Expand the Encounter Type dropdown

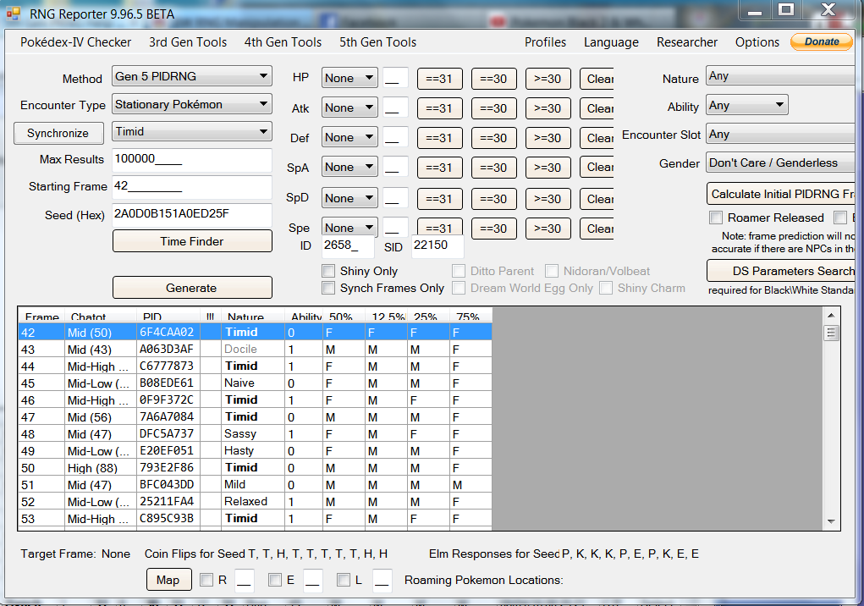click(x=192, y=104)
